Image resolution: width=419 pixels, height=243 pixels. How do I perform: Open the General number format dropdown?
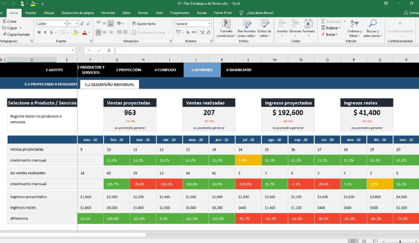209,24
